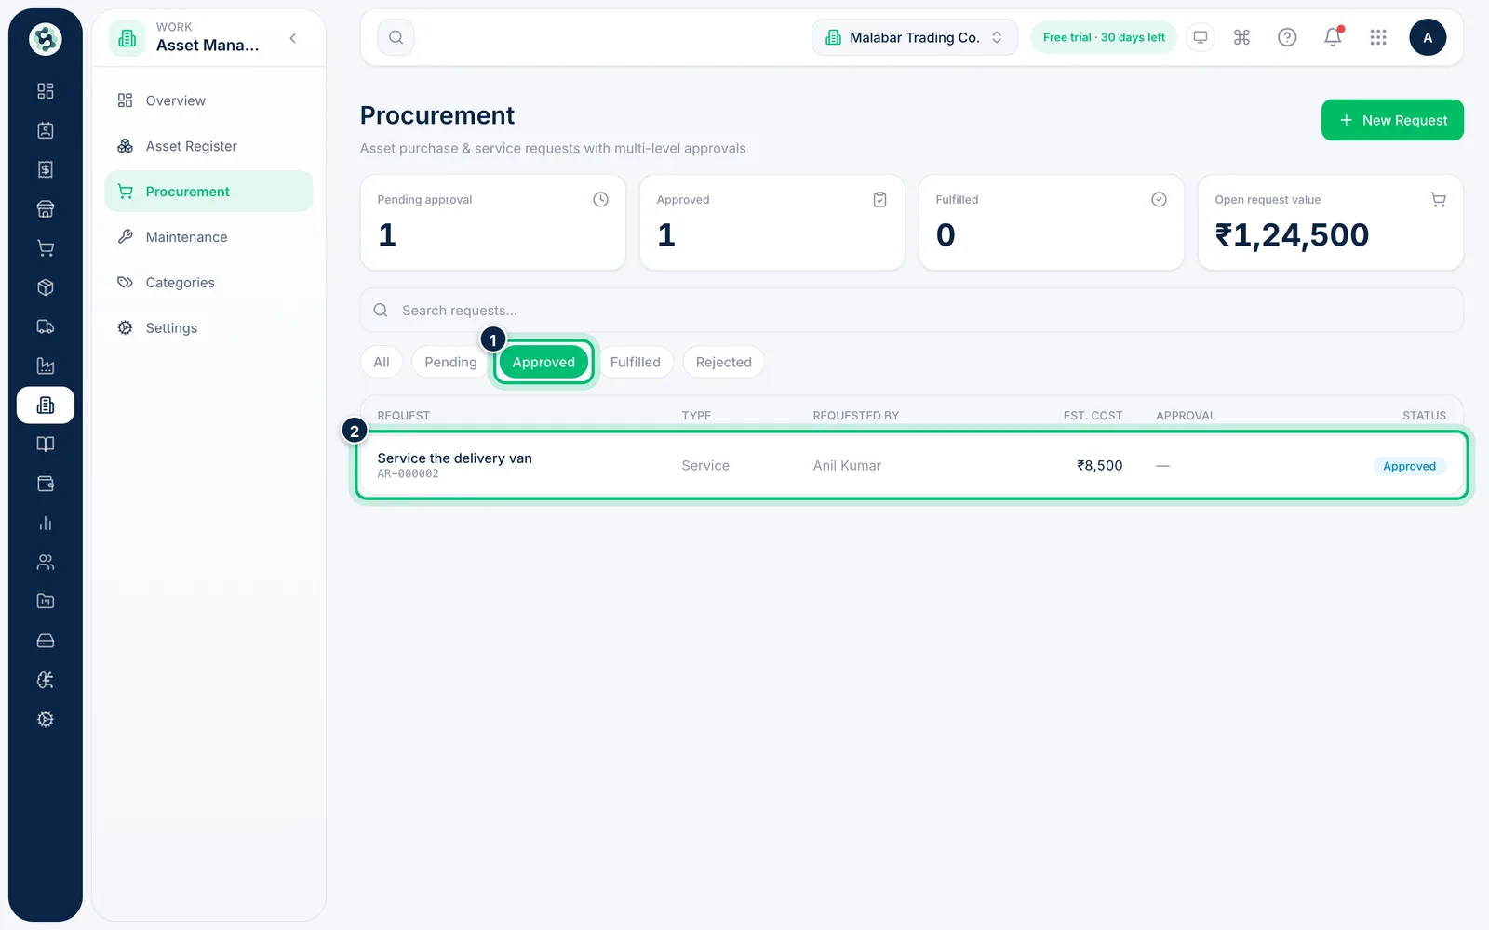Click the Approved status badge in the row

(x=1409, y=466)
